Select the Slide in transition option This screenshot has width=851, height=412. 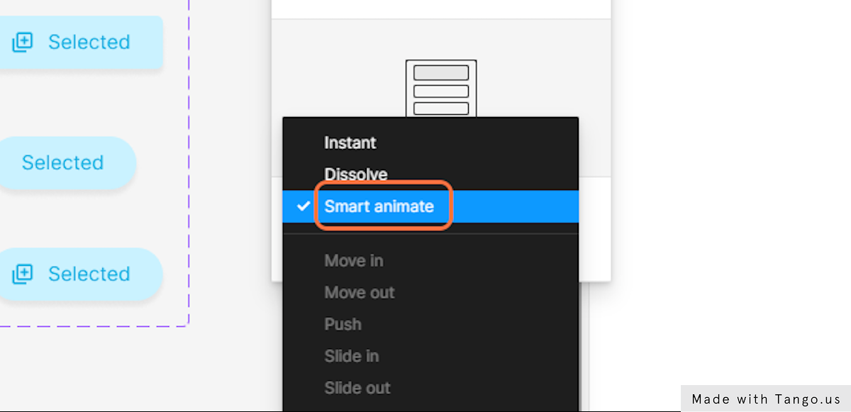pyautogui.click(x=352, y=356)
